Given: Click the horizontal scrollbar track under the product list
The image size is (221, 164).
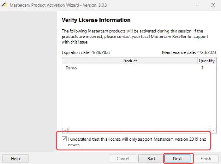Looking at the screenshot, I should point(138,130).
